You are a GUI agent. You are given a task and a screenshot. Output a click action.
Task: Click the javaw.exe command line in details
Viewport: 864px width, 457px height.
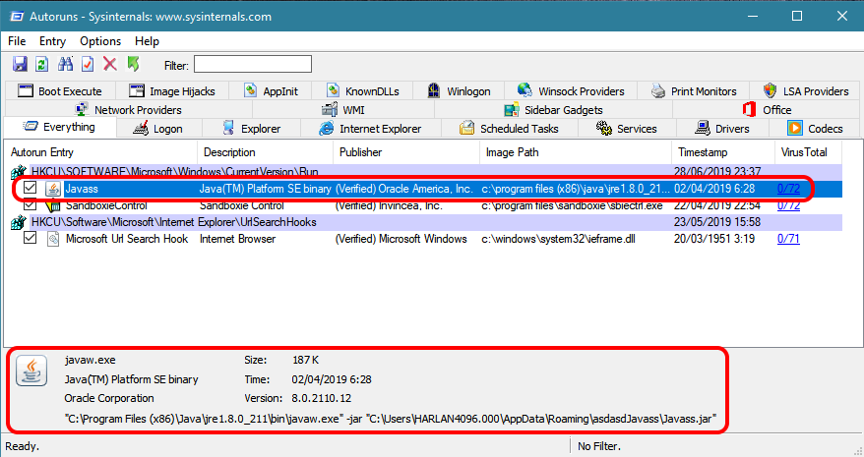click(390, 419)
